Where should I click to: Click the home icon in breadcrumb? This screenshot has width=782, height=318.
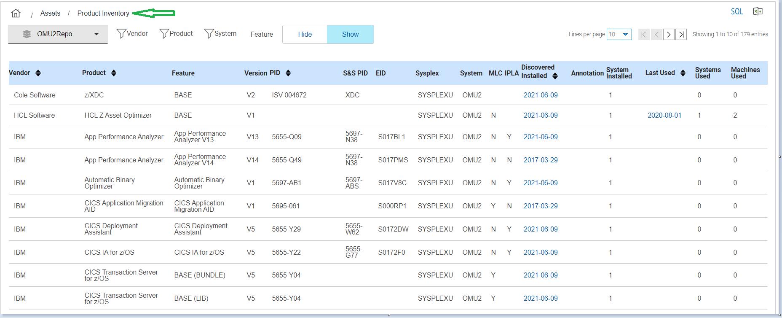(x=16, y=13)
